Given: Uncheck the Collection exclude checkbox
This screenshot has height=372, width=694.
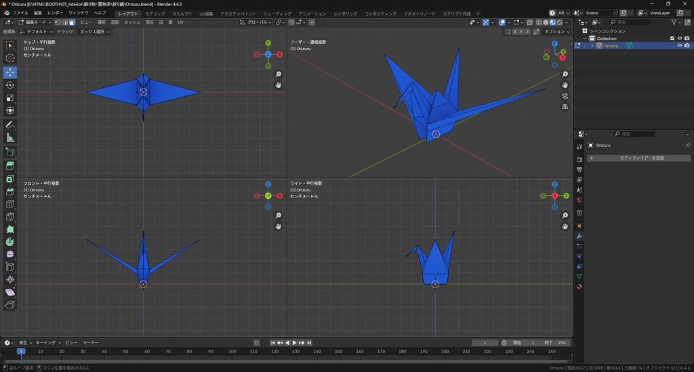Looking at the screenshot, I should [672, 39].
